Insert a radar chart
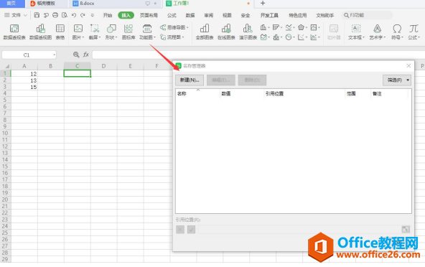The image size is (425, 267). [301, 27]
